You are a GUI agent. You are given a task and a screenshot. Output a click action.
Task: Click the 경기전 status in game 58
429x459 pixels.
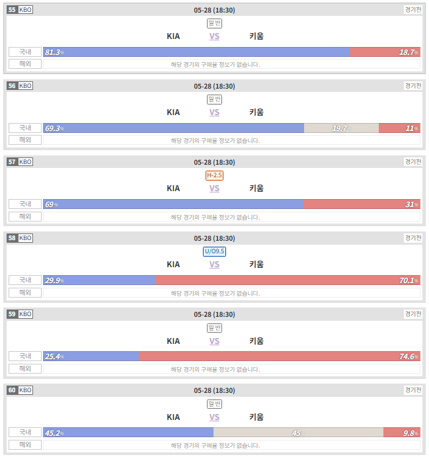[413, 237]
